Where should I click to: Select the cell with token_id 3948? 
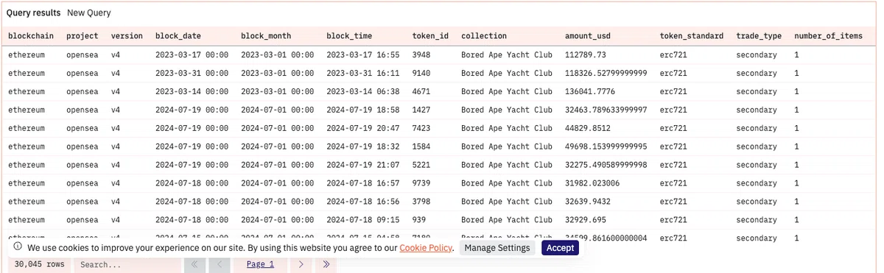tap(421, 54)
